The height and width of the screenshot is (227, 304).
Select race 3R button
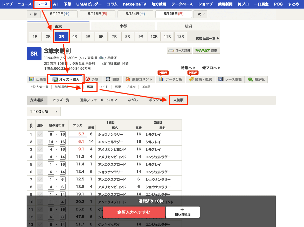pyautogui.click(x=61, y=37)
